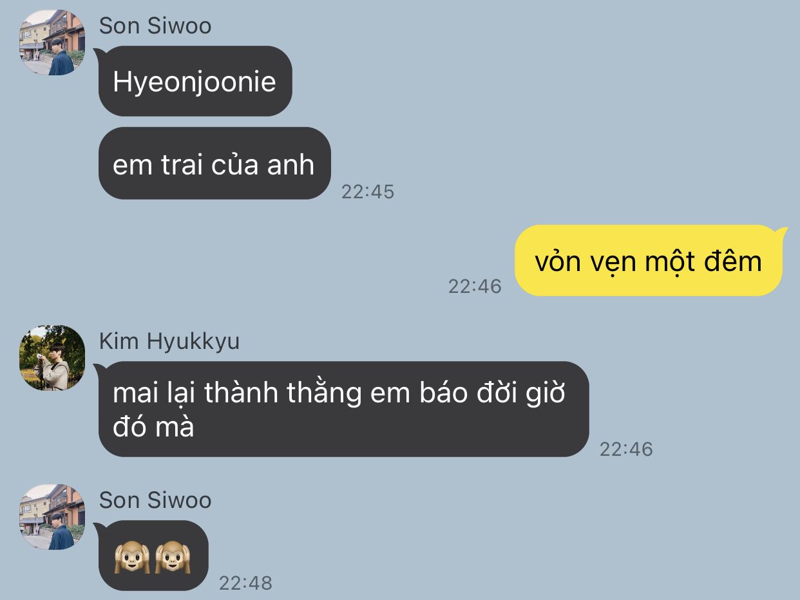The image size is (800, 600).
Task: Click the "Son Siwoo" name above "Hyeonjoonie"
Action: pos(155,26)
